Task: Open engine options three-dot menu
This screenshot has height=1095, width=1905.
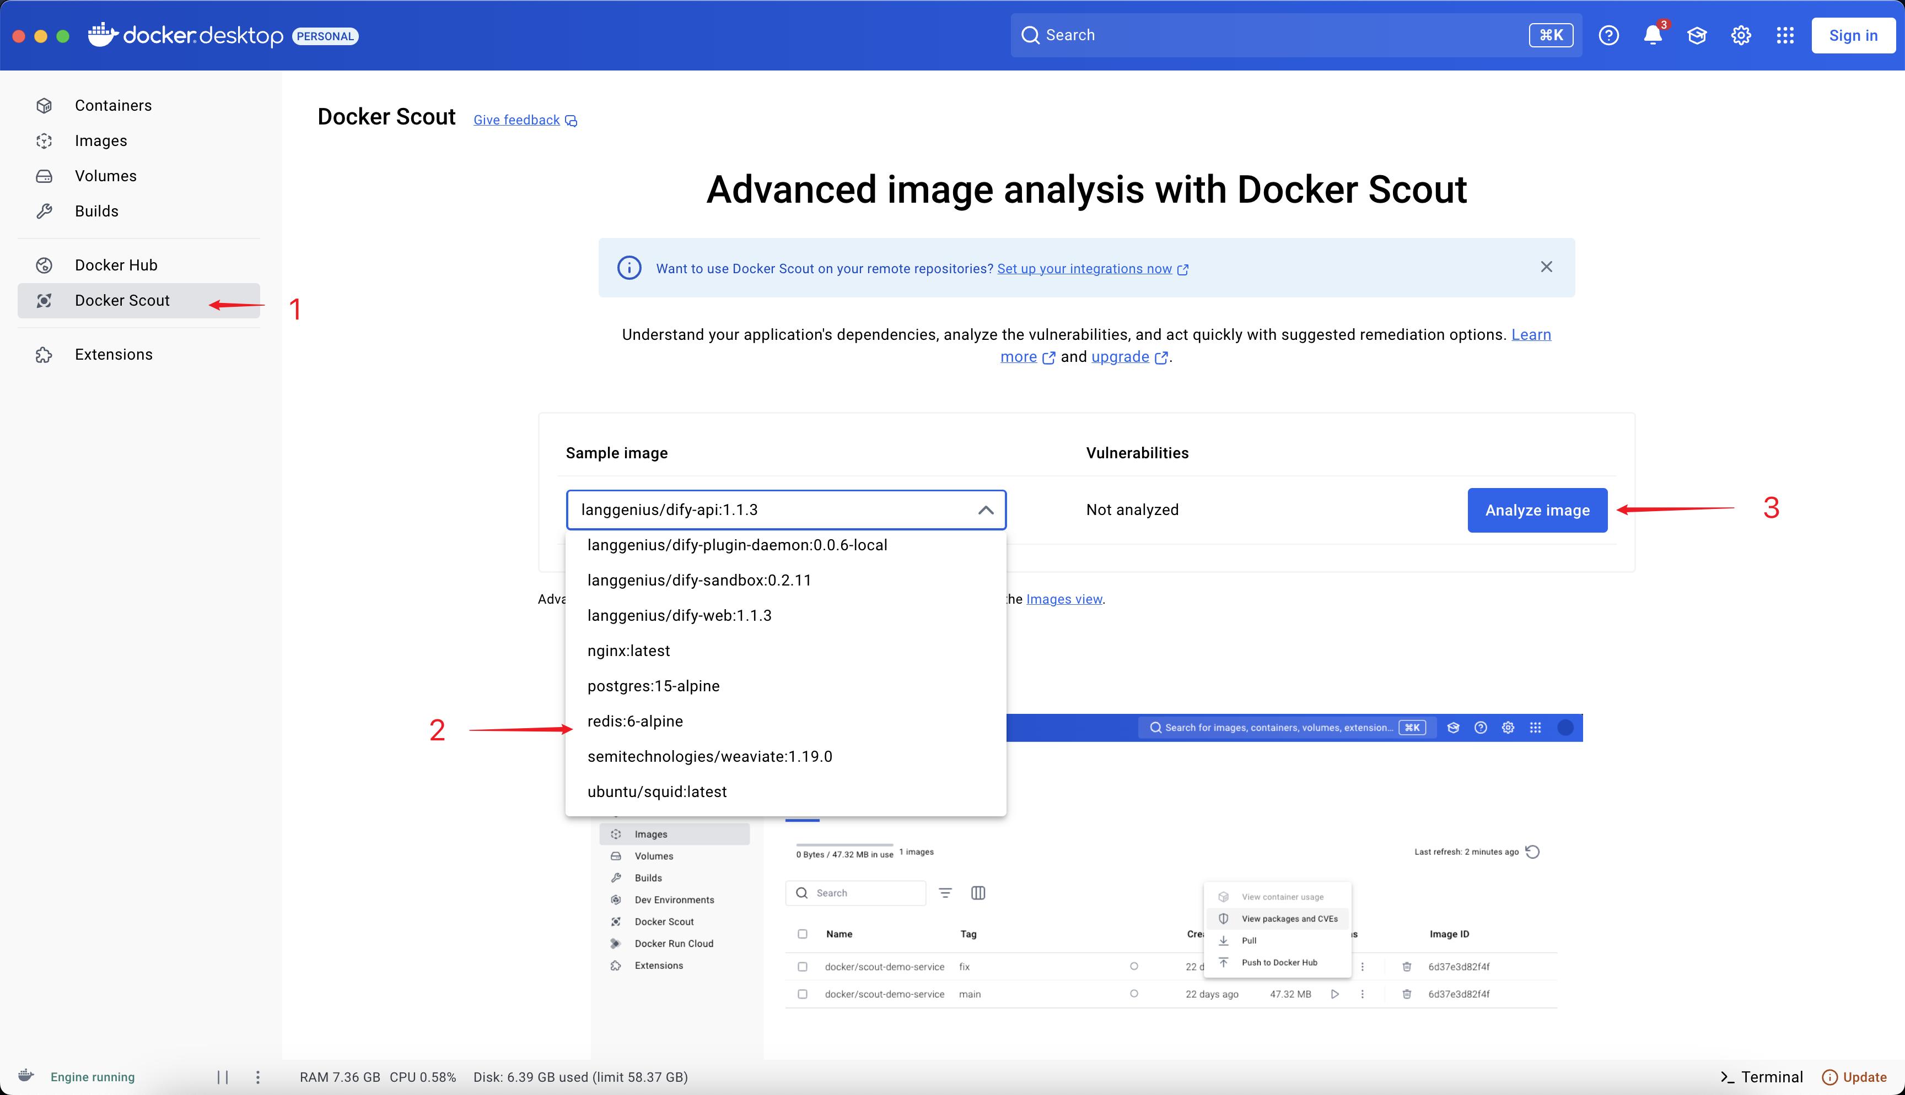Action: pos(258,1077)
